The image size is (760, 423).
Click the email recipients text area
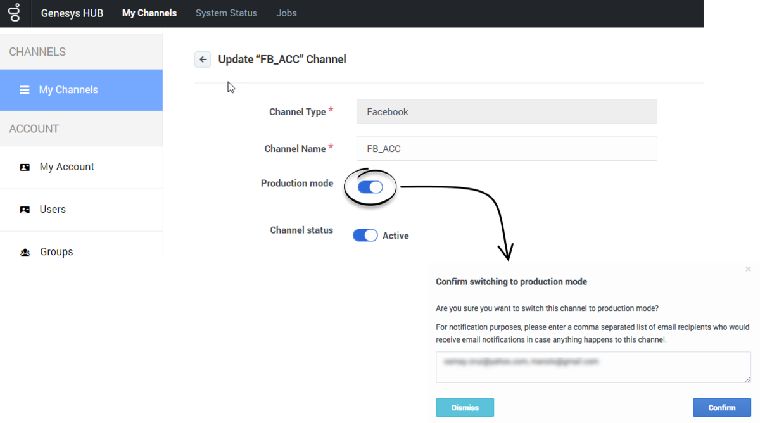coord(593,367)
